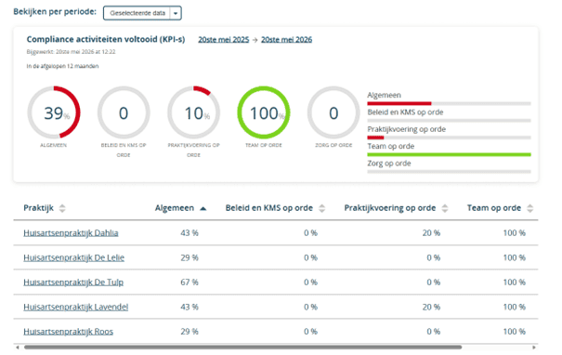Toggle Algemeen ascending sort arrow
This screenshot has height=355, width=562.
203,209
